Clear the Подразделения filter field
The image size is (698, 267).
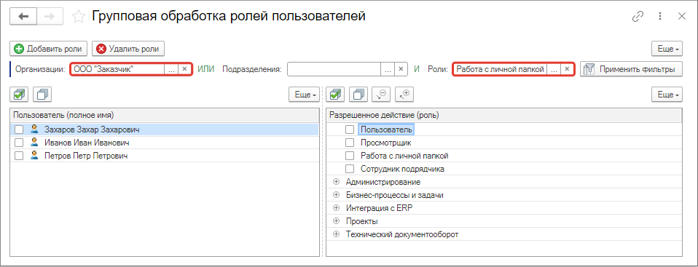[401, 69]
